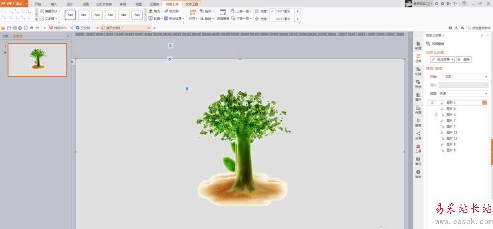493x229 pixels.
Task: Open the 填充 fill dropdown
Action: click(155, 11)
